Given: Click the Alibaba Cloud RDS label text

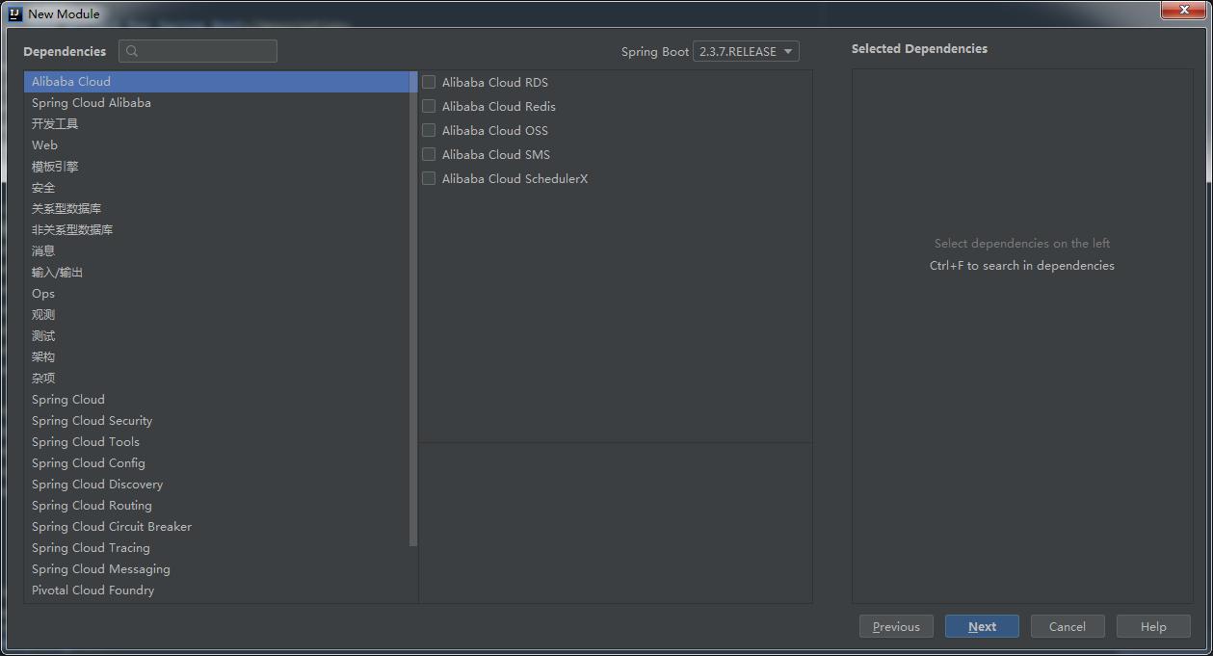Looking at the screenshot, I should pos(495,82).
